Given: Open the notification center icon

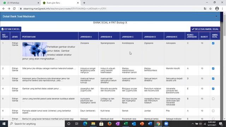Looking at the screenshot, I should pyautogui.click(x=221, y=124).
